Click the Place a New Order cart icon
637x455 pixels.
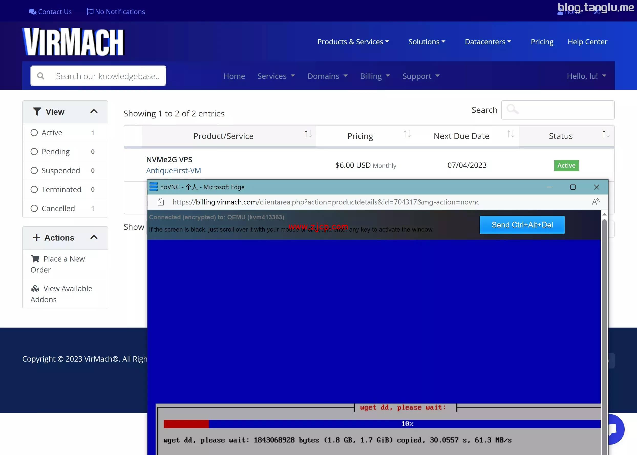[x=35, y=259]
